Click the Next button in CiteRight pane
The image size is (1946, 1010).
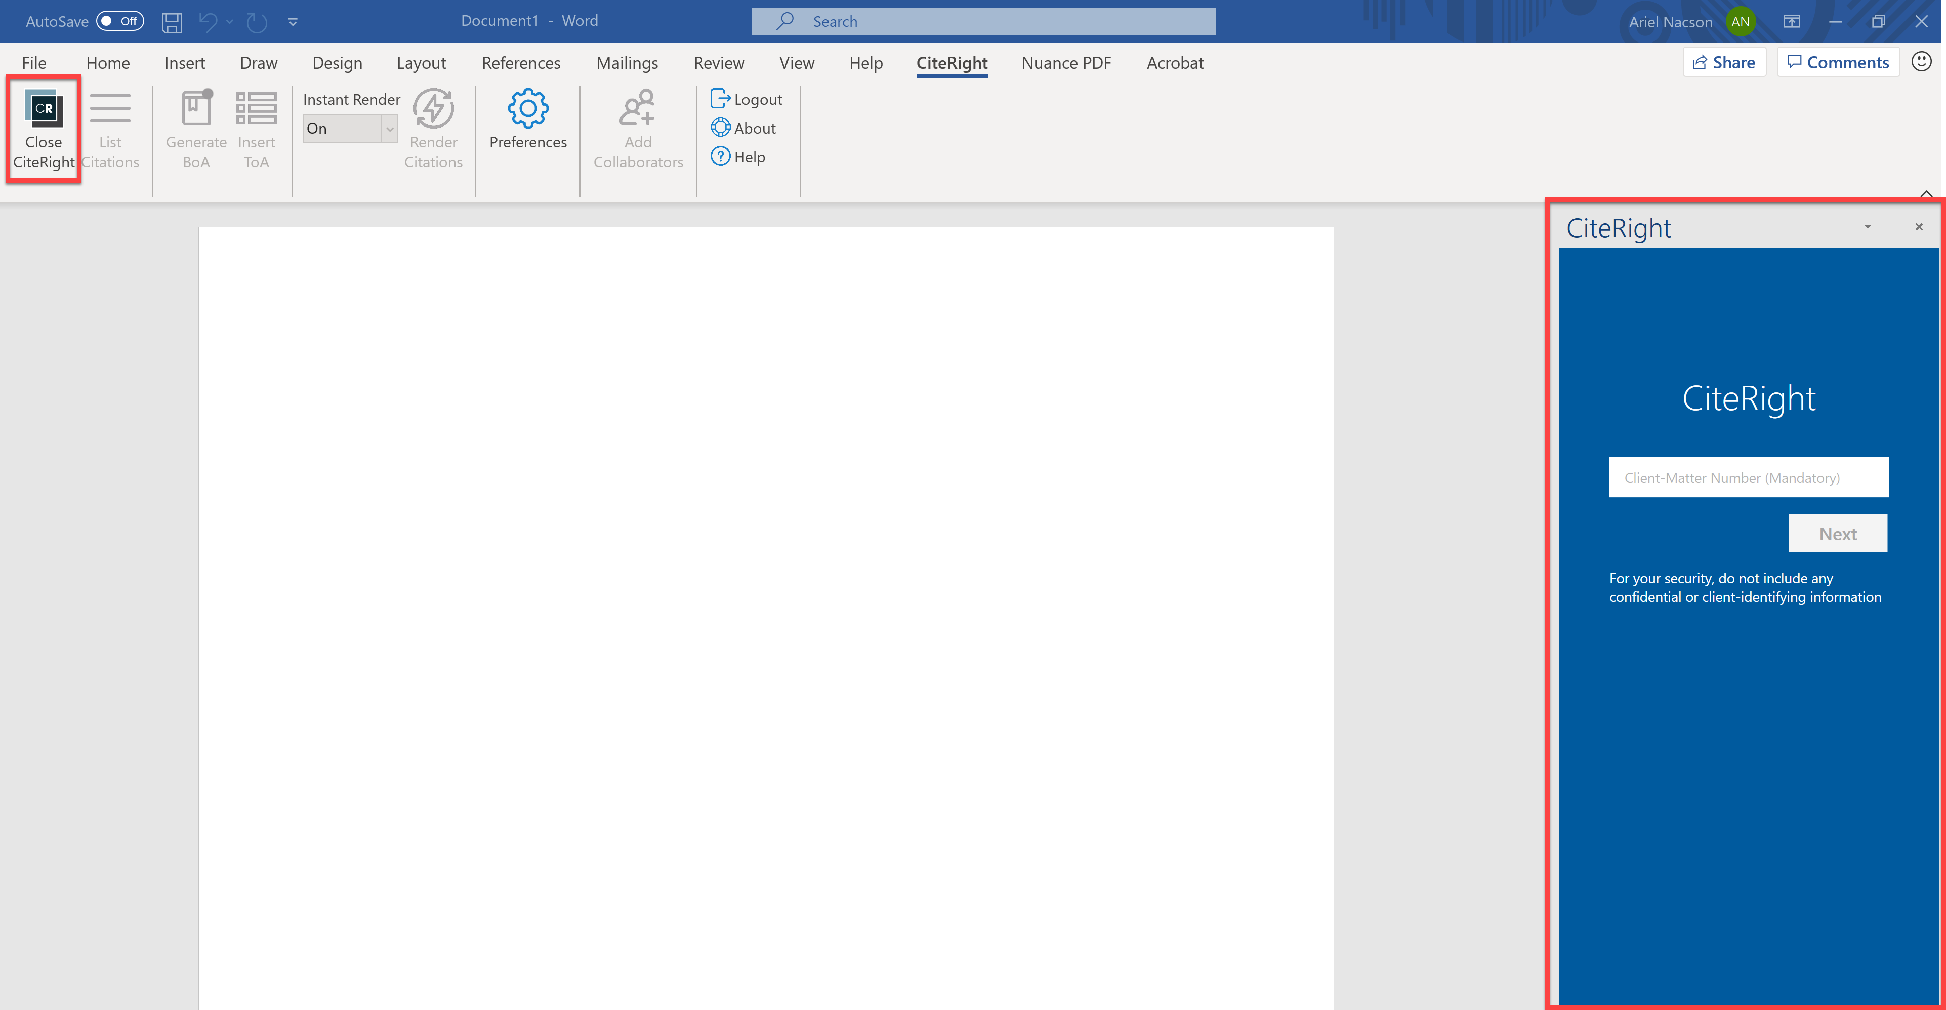(x=1838, y=533)
